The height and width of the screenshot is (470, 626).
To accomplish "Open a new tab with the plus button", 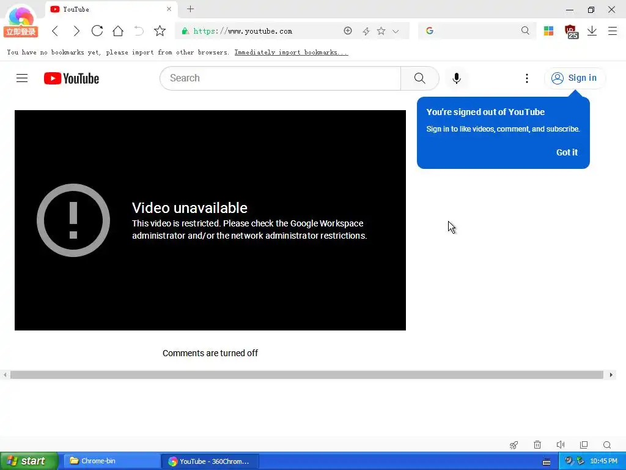I will click(191, 9).
